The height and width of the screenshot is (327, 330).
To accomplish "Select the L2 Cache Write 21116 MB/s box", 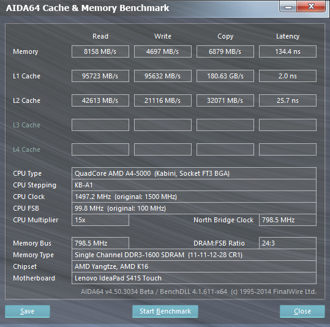I will pos(163,100).
